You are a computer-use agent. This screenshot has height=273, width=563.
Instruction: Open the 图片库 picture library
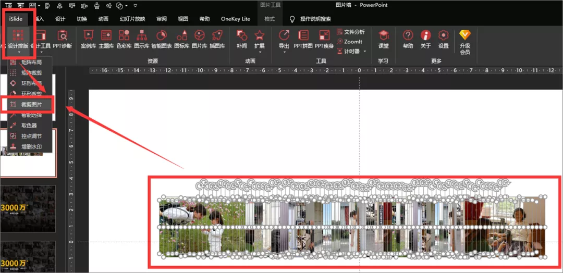tap(200, 40)
